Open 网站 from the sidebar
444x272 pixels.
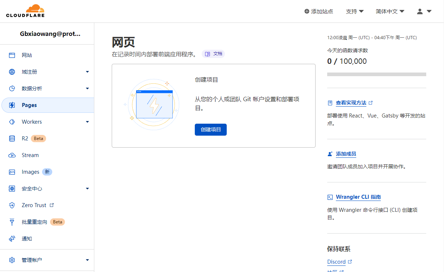click(x=27, y=55)
